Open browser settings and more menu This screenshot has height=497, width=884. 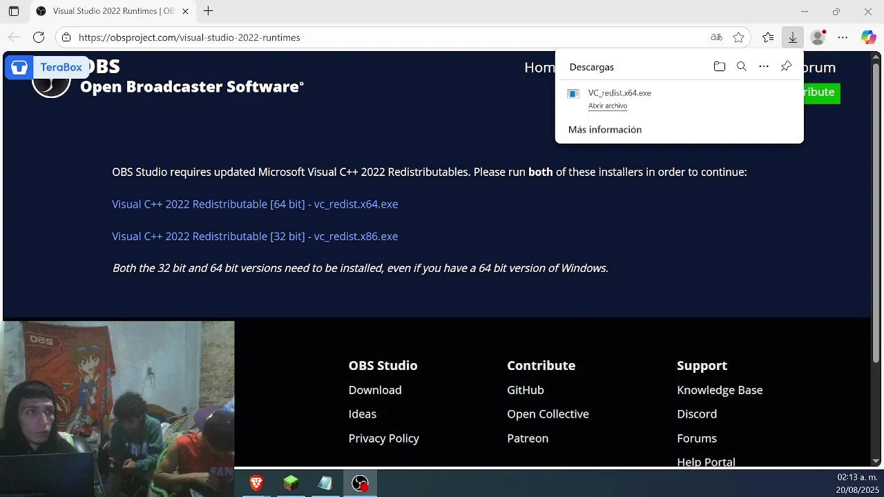coord(843,37)
